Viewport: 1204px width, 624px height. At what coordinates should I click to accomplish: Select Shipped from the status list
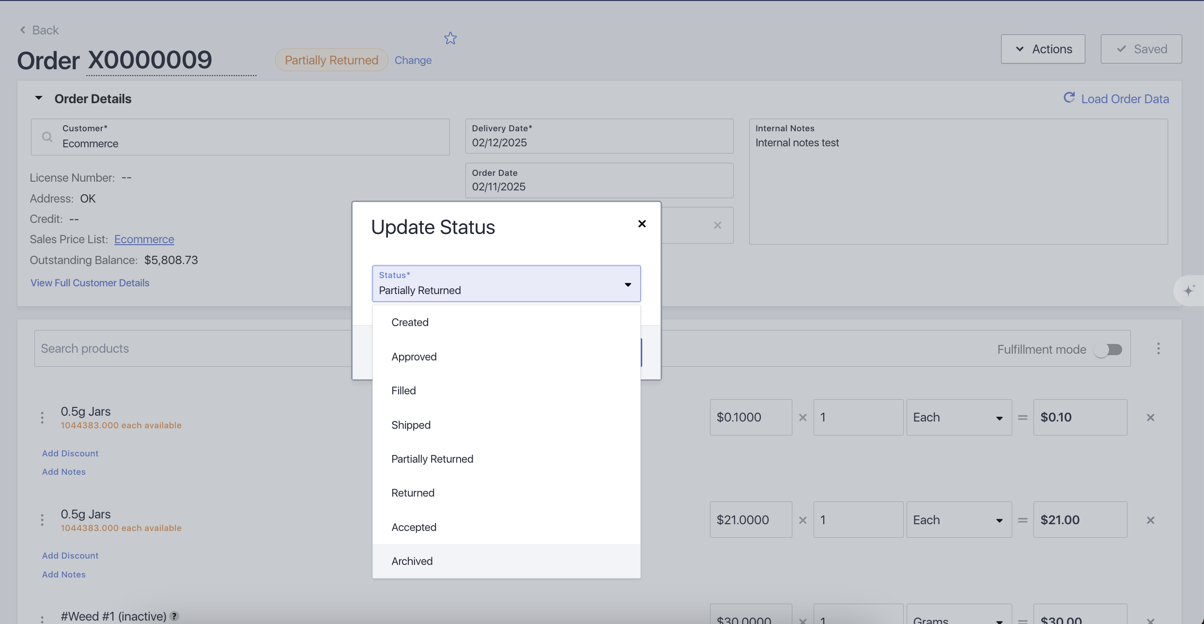506,425
